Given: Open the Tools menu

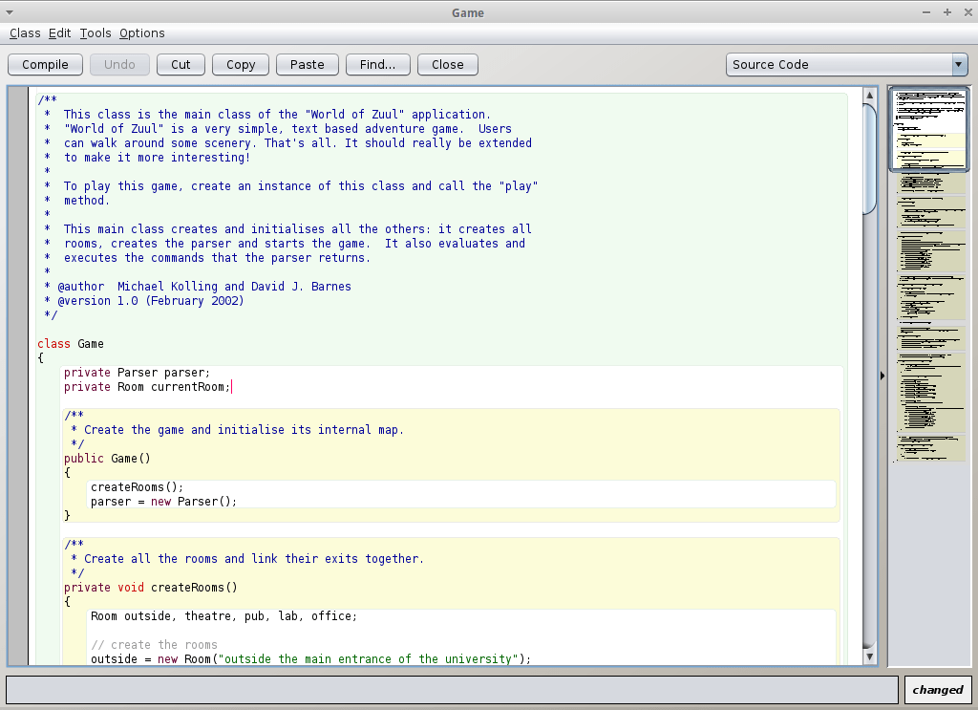Looking at the screenshot, I should pos(95,32).
